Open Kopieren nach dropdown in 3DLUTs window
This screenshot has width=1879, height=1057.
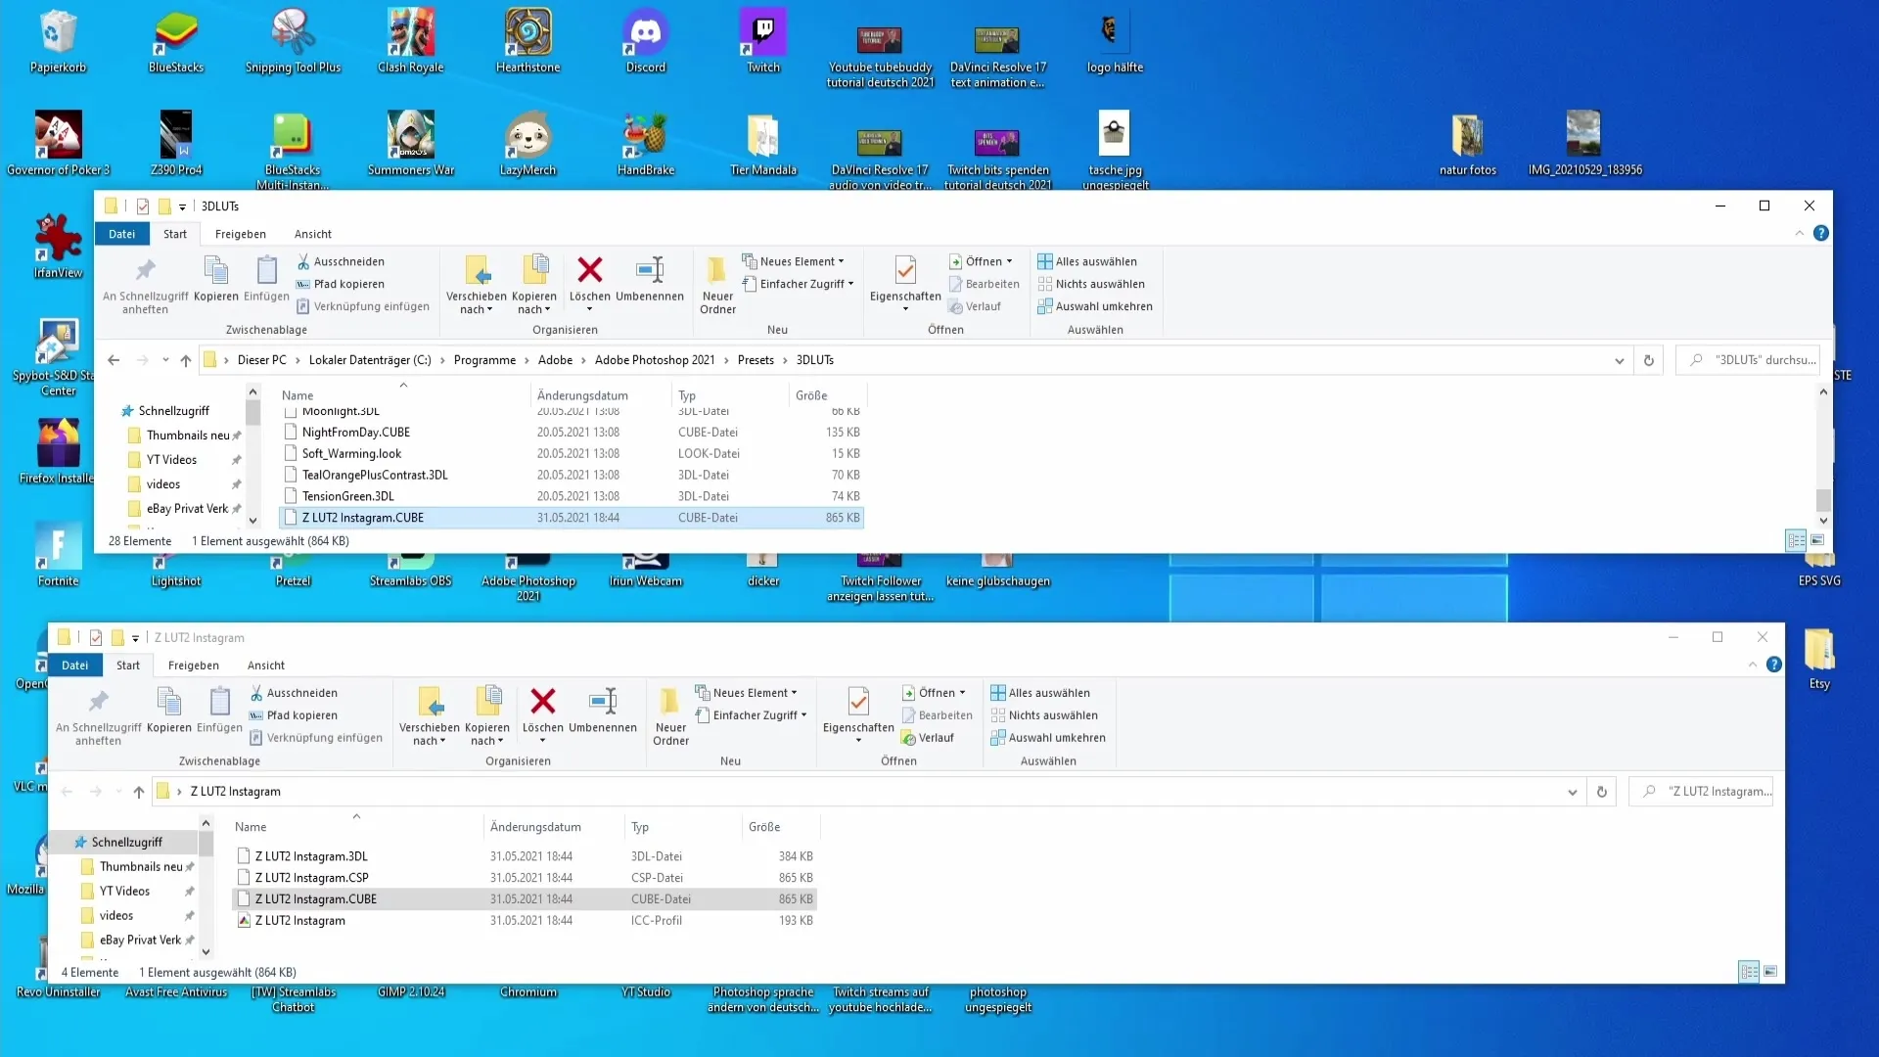tap(534, 285)
